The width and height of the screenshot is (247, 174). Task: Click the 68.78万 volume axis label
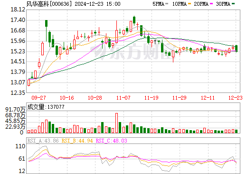click(x=15, y=115)
